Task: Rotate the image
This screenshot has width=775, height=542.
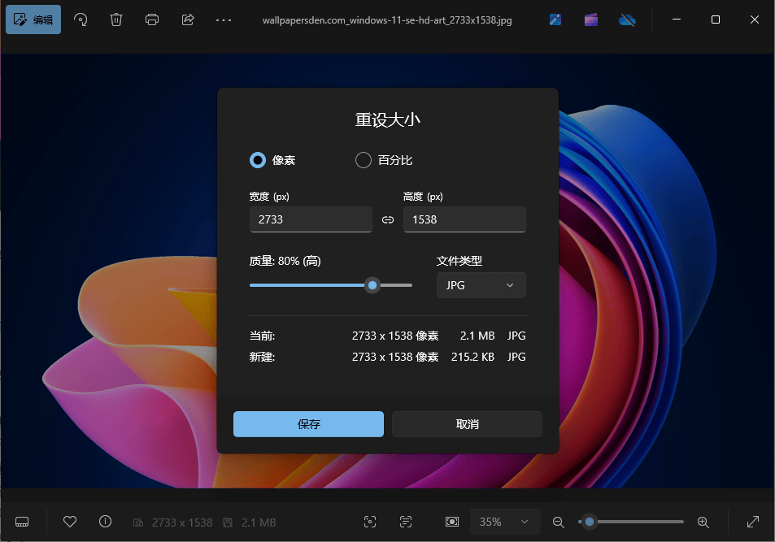Action: 80,19
